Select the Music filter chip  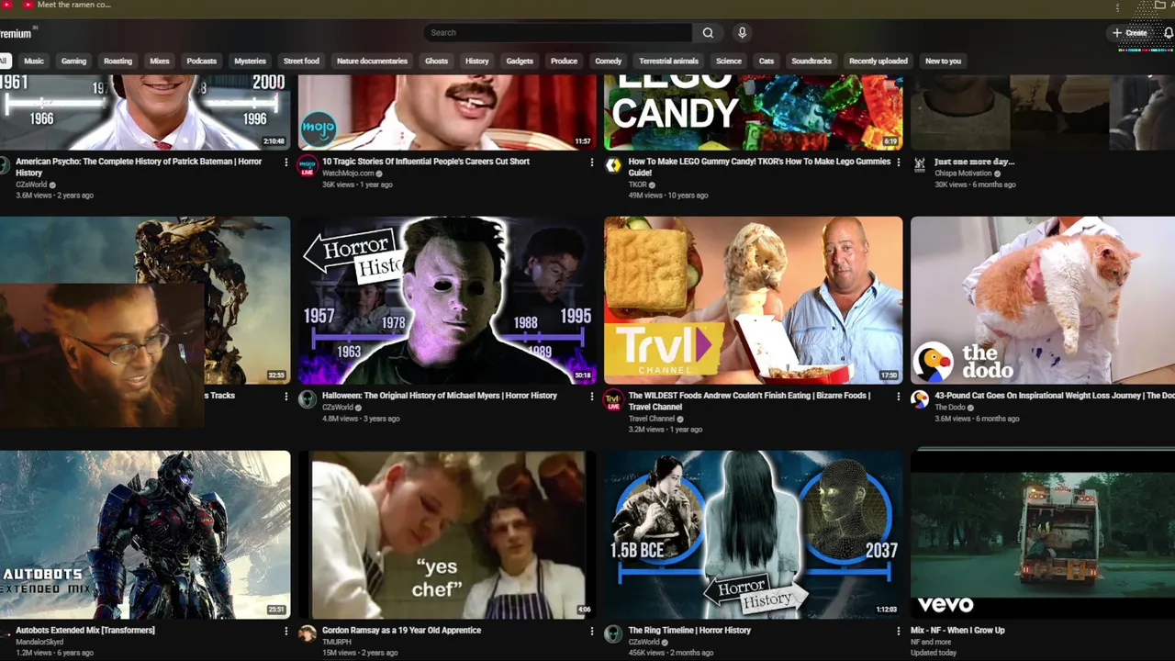pos(34,61)
